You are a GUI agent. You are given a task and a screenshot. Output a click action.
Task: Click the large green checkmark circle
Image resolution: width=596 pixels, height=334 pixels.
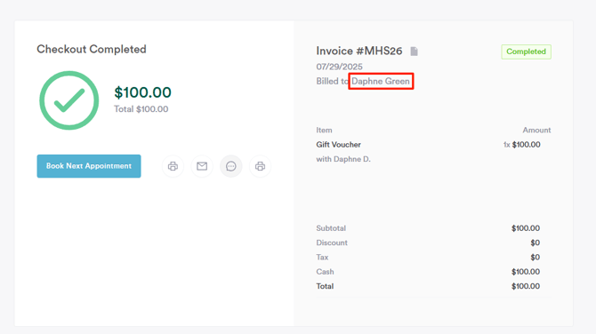click(x=69, y=100)
